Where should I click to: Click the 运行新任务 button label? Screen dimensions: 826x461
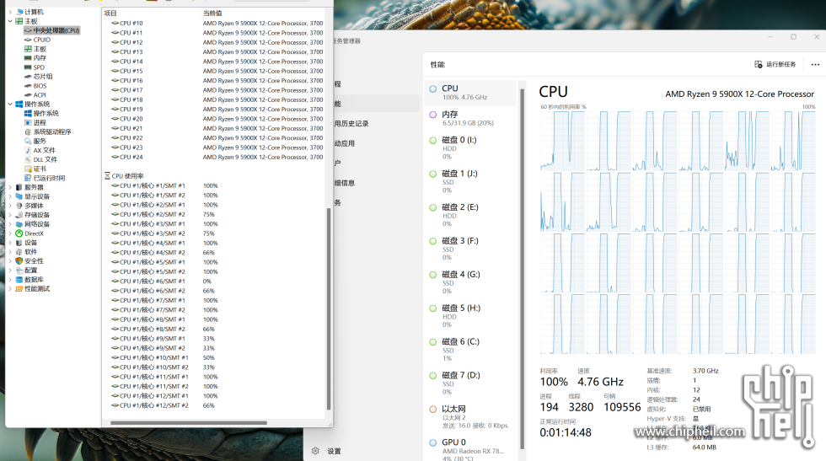[780, 64]
